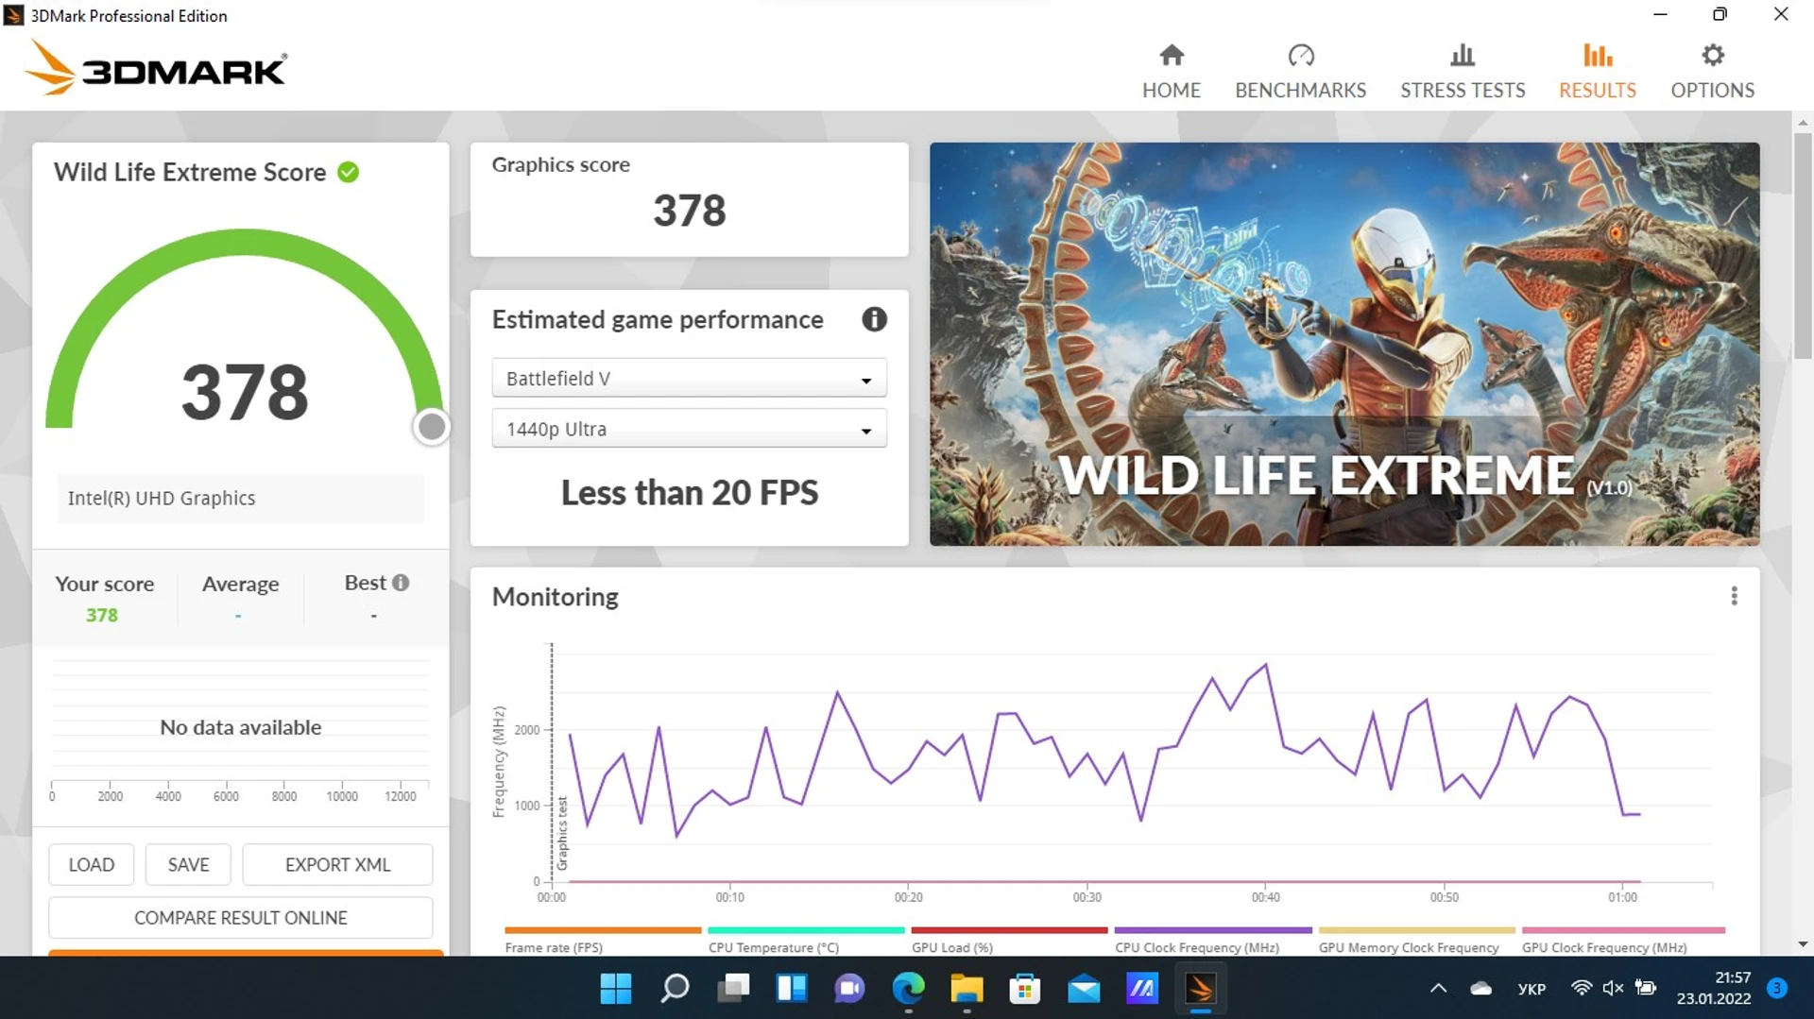
Task: Click the info icon next to Best
Action: [x=401, y=583]
